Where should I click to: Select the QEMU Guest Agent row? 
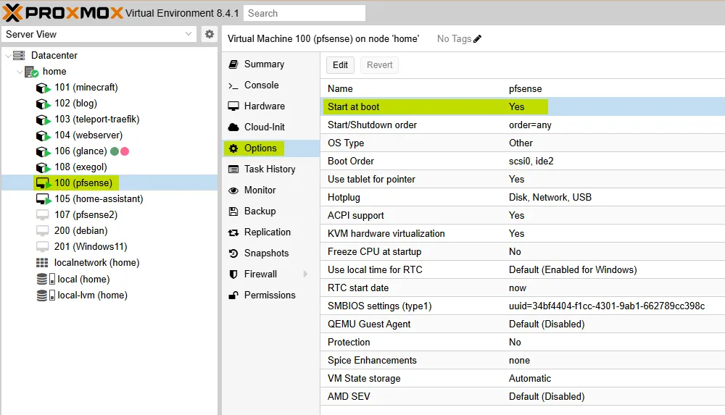[522, 324]
